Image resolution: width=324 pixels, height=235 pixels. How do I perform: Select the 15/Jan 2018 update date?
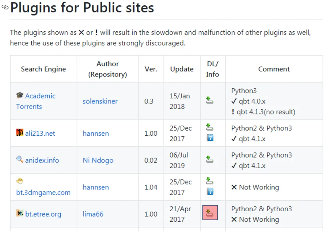(180, 101)
